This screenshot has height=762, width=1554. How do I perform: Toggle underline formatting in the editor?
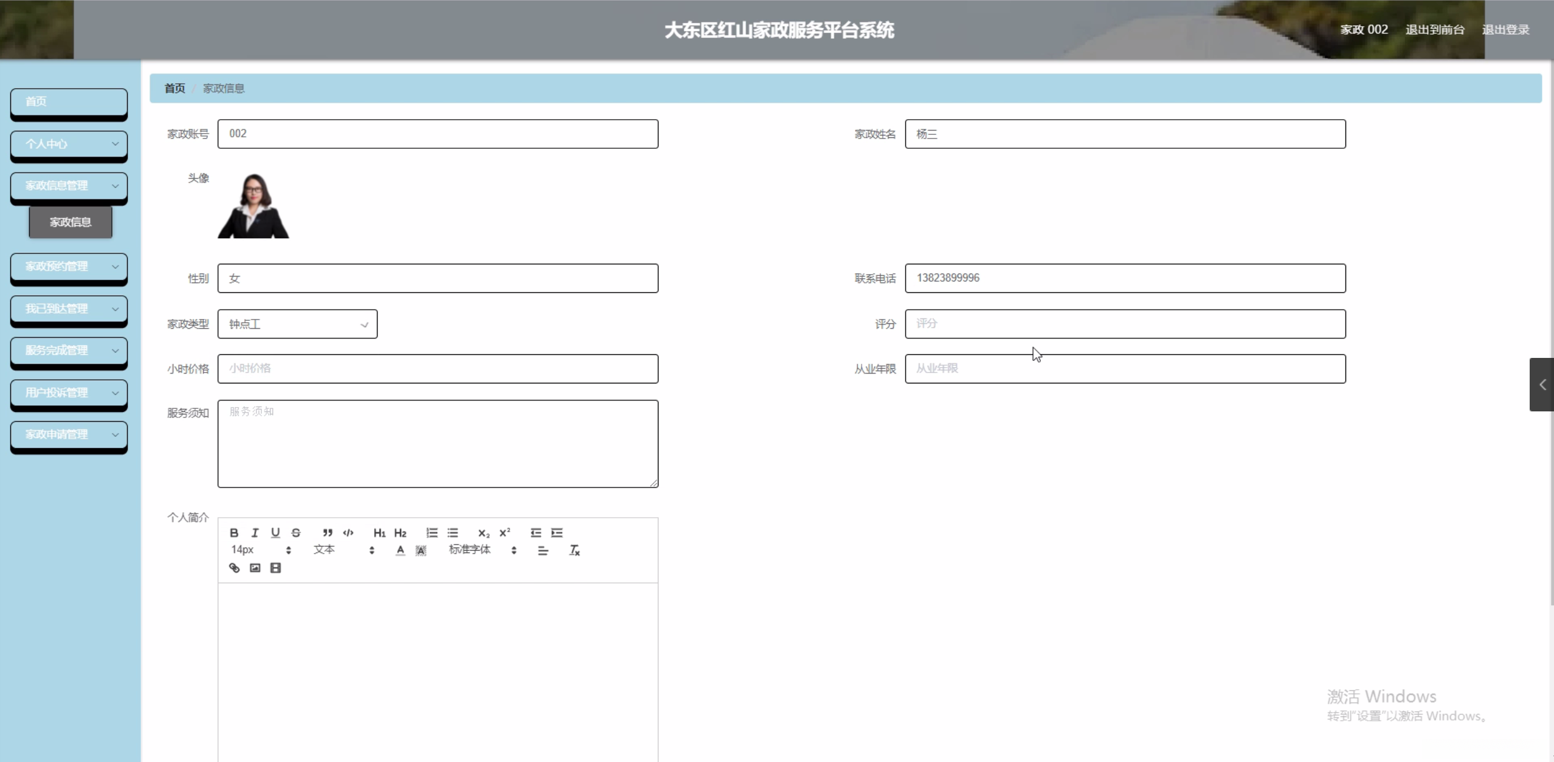(x=275, y=533)
